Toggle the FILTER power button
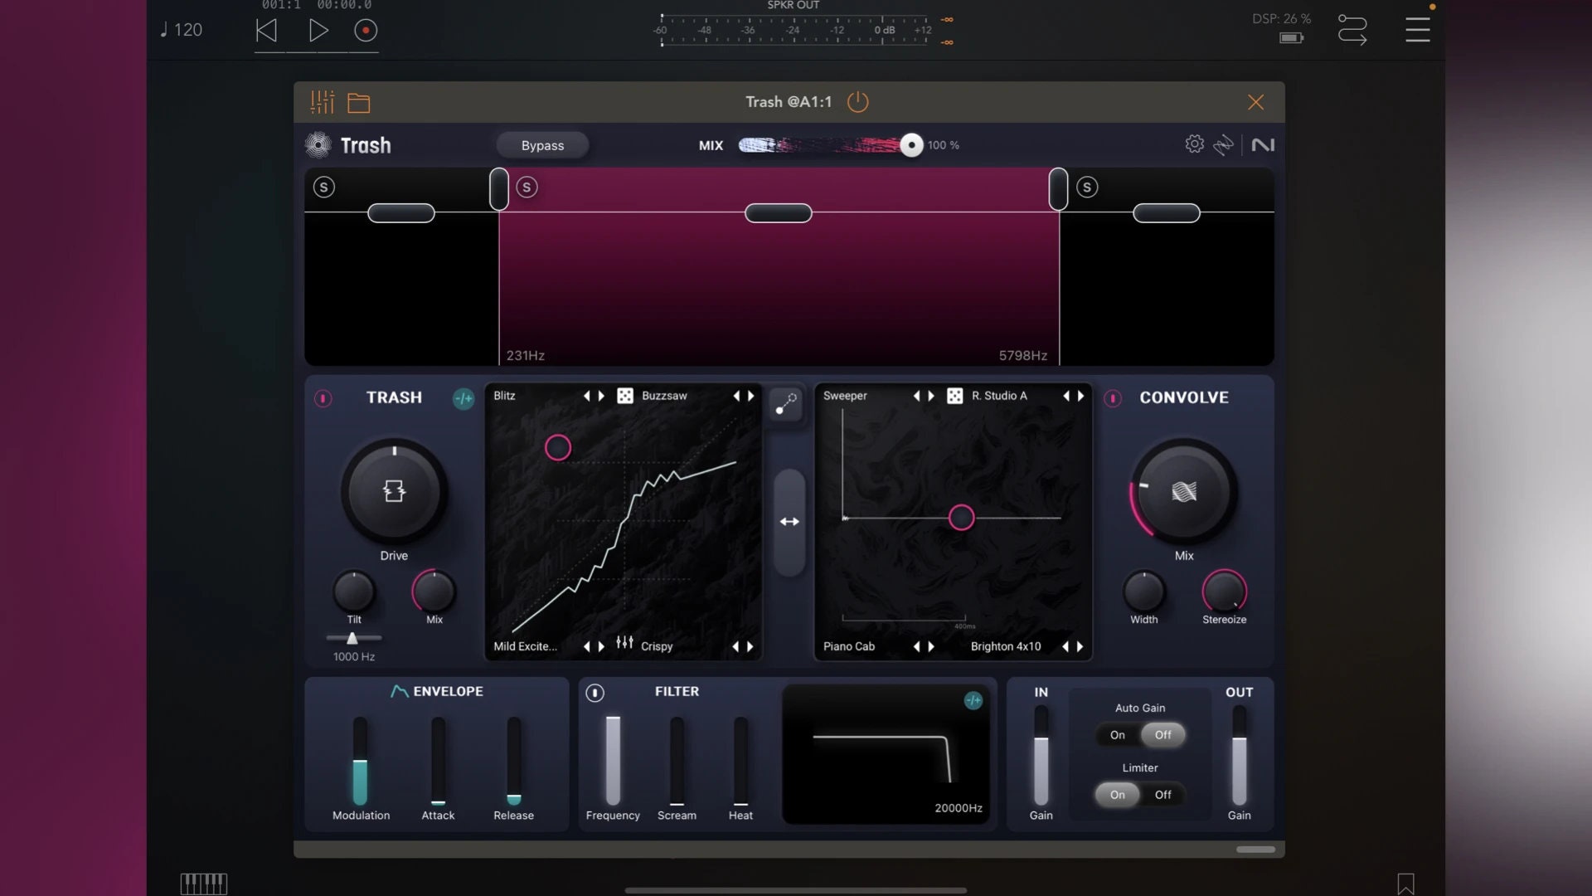This screenshot has height=896, width=1592. tap(595, 693)
